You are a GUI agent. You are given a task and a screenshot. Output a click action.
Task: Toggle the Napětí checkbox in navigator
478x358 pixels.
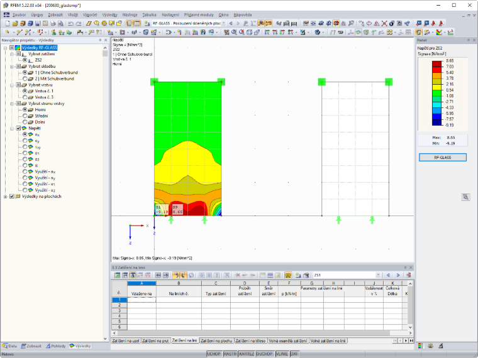tap(18, 128)
